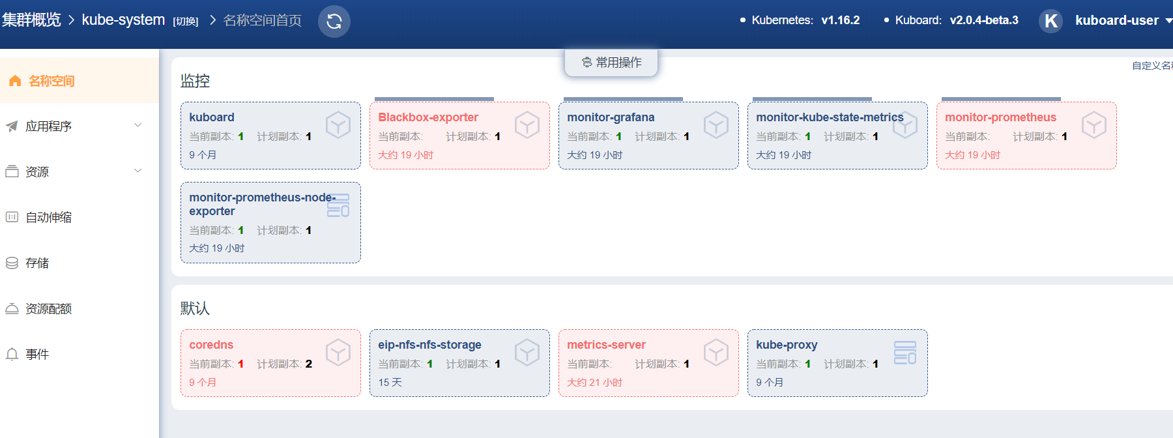Click the Kubernetes v1.16.2 version text

point(805,20)
